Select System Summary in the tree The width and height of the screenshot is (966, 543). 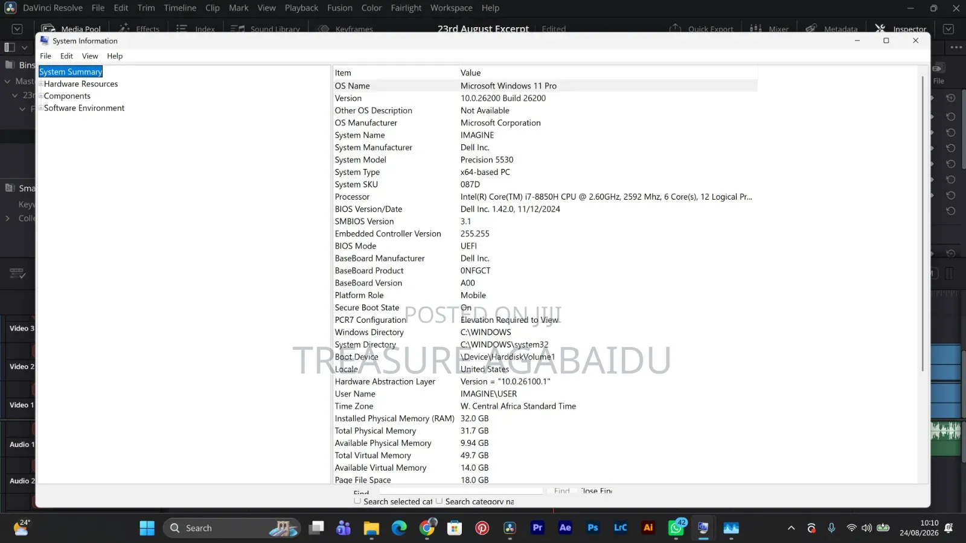click(71, 72)
